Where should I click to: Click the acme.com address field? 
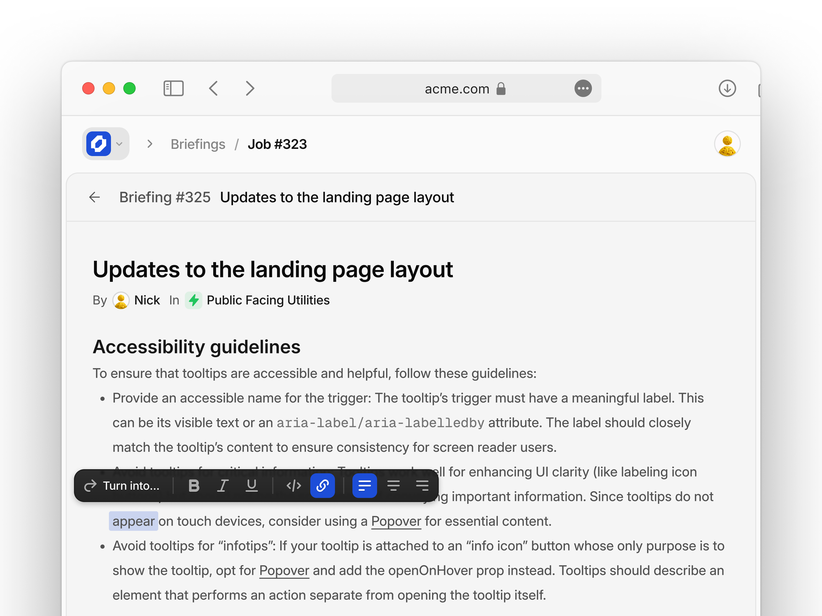point(466,88)
